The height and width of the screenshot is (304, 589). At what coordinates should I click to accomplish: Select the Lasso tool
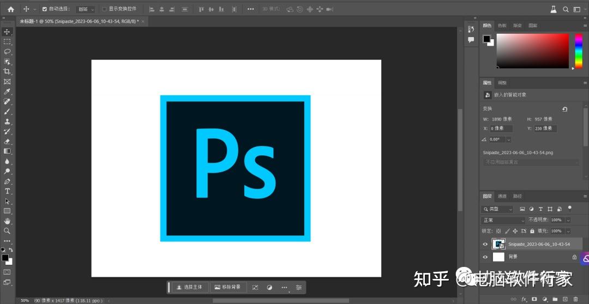click(7, 52)
